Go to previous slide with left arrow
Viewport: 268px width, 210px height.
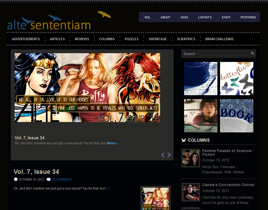point(163,155)
